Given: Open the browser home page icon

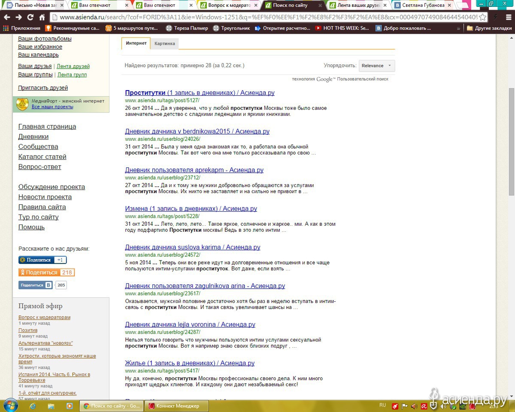Looking at the screenshot, I should click(x=42, y=17).
